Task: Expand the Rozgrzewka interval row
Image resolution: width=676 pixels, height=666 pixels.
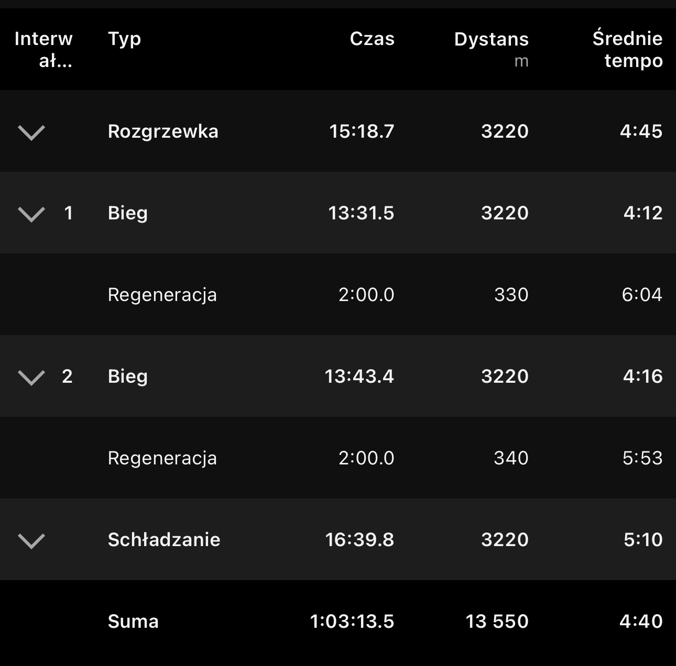Action: 31,132
